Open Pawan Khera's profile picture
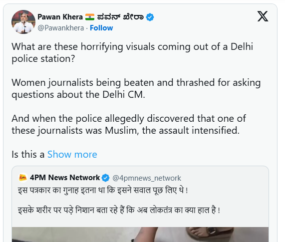 point(23,22)
